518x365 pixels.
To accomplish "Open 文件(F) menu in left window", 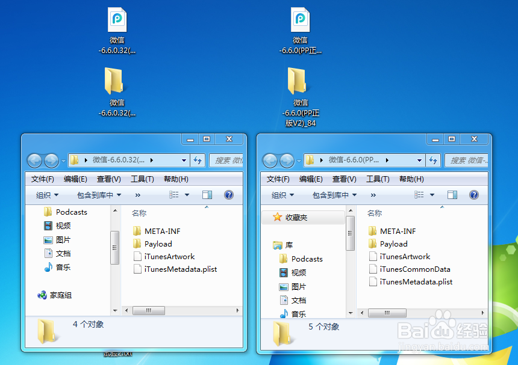I will [x=43, y=179].
